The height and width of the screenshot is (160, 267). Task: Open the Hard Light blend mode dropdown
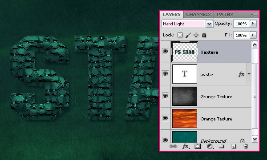point(209,24)
